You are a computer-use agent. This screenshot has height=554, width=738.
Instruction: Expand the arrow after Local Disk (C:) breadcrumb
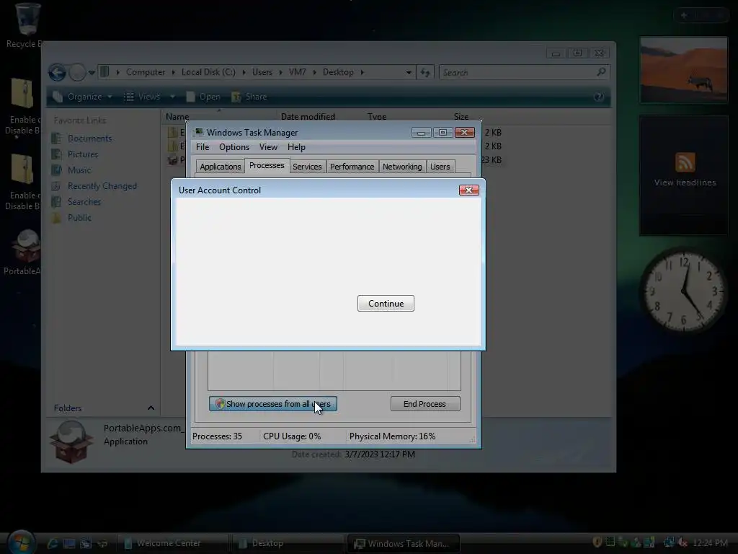tap(244, 72)
